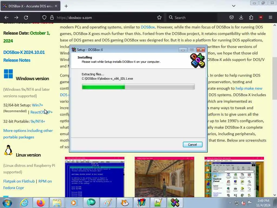
Task: Open the Win7+ setup download link
Action: click(x=37, y=105)
